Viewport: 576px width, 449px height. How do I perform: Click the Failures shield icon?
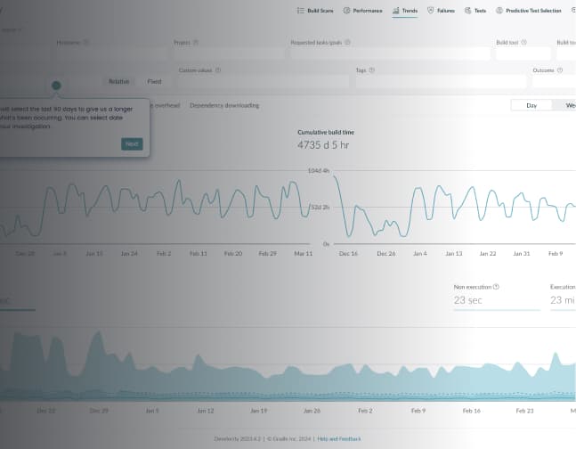coord(431,11)
